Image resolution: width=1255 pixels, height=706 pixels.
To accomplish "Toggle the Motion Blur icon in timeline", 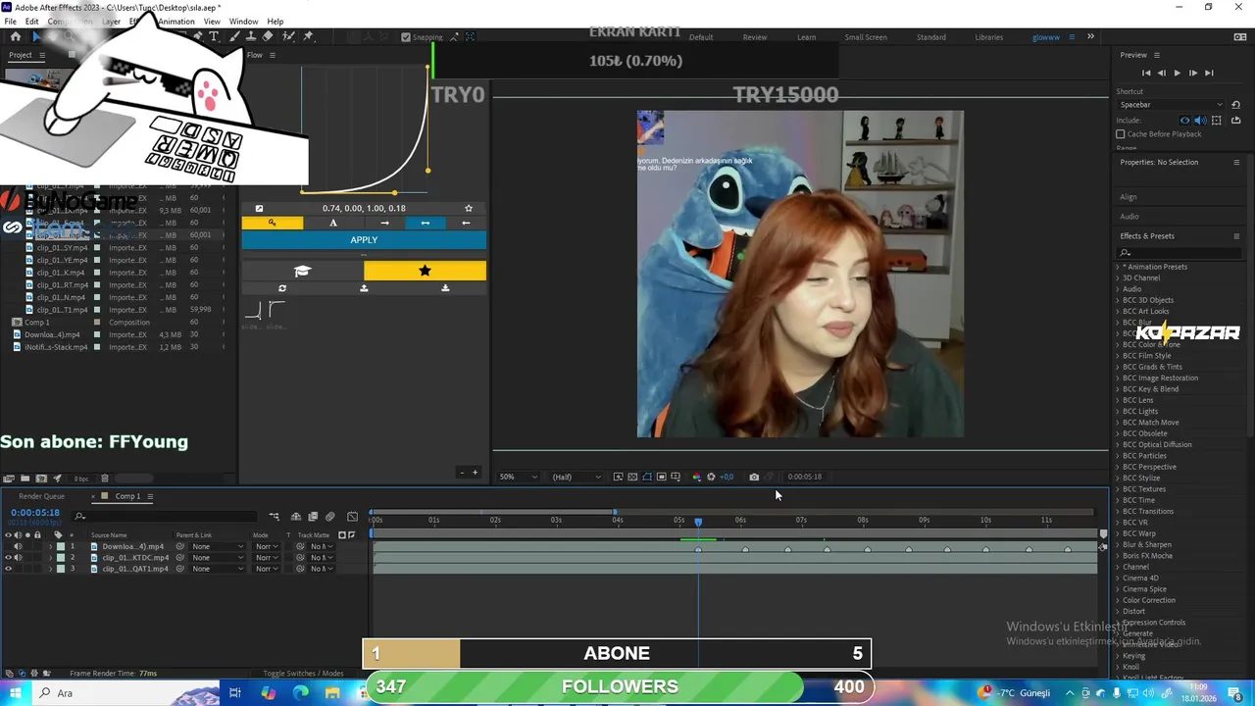I will tap(329, 516).
